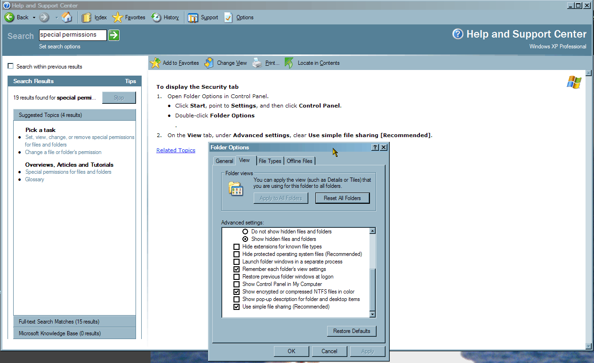
Task: Click the Stop search button
Action: (119, 98)
